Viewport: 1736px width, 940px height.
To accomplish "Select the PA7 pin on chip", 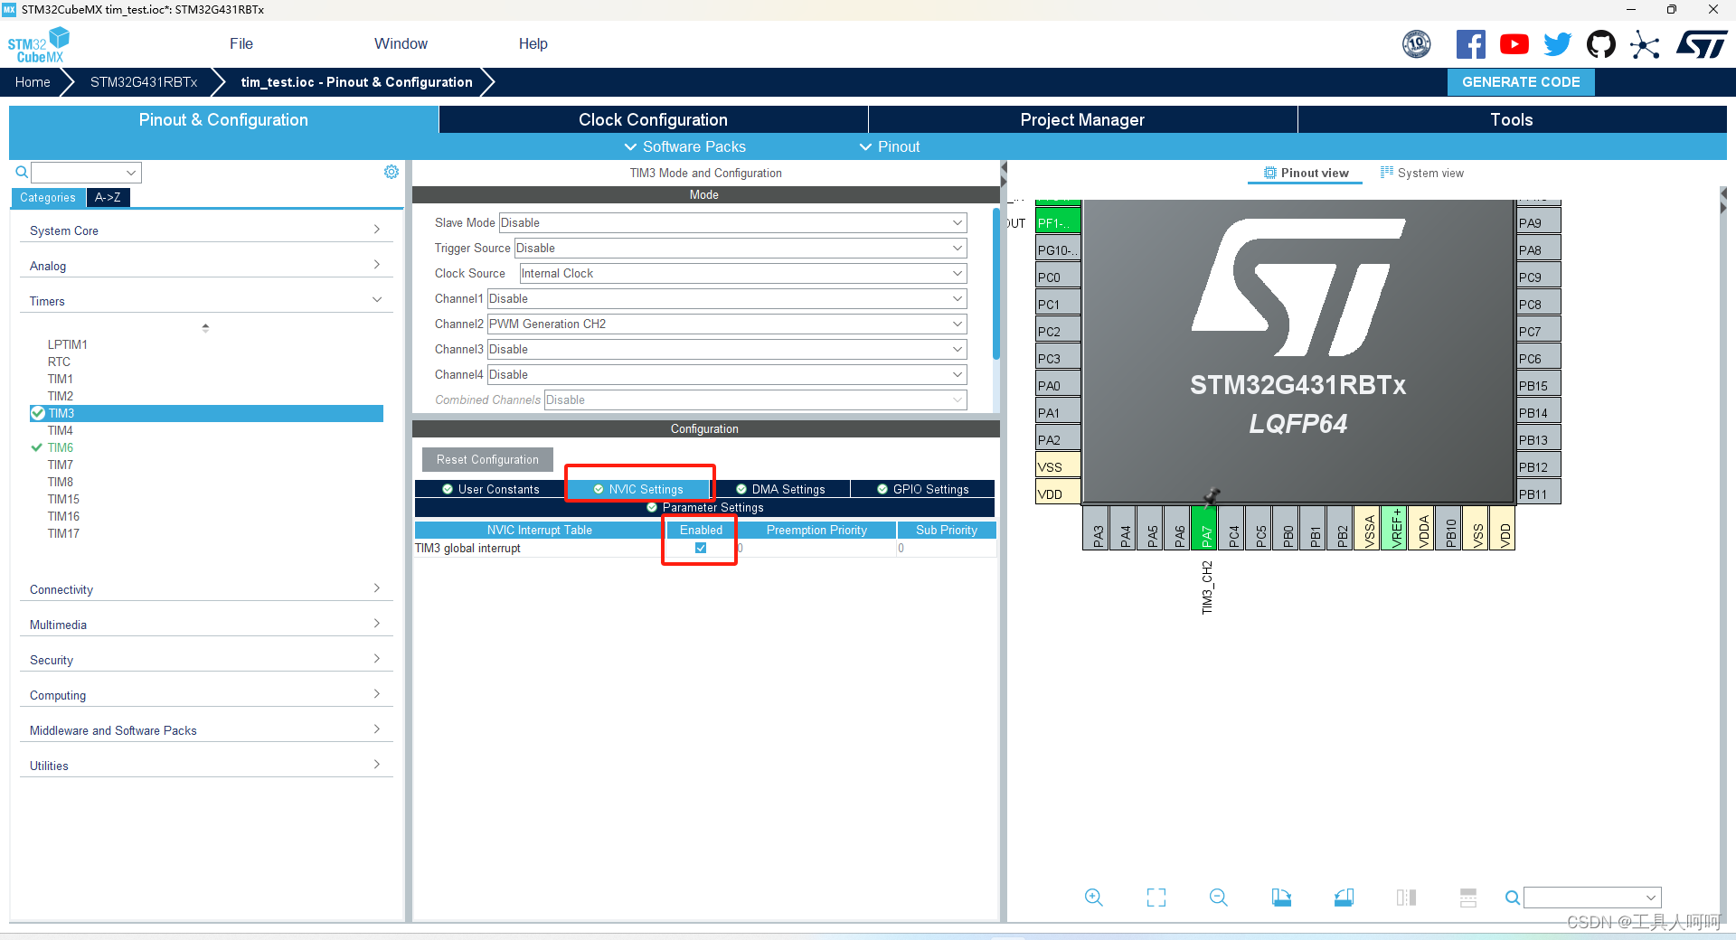I will (1204, 528).
